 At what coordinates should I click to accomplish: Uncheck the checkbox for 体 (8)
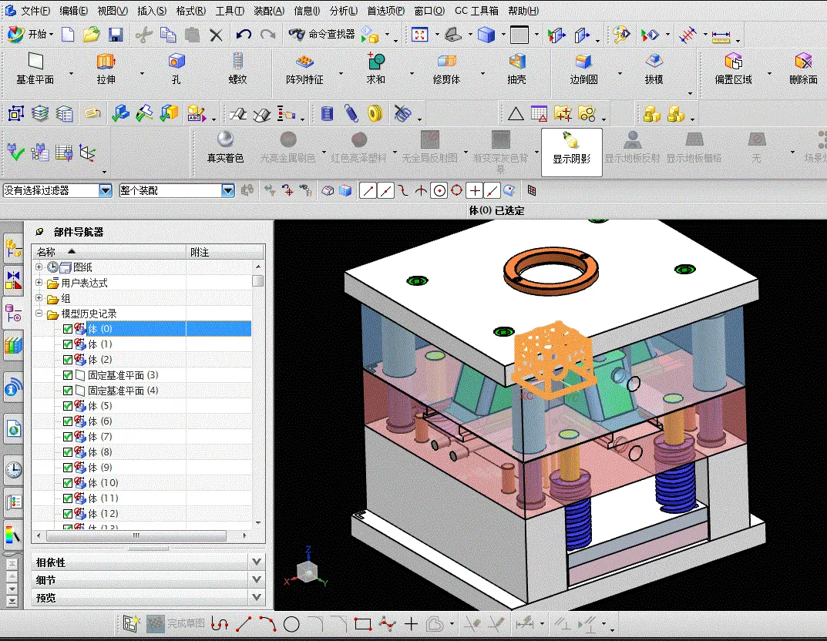[68, 452]
